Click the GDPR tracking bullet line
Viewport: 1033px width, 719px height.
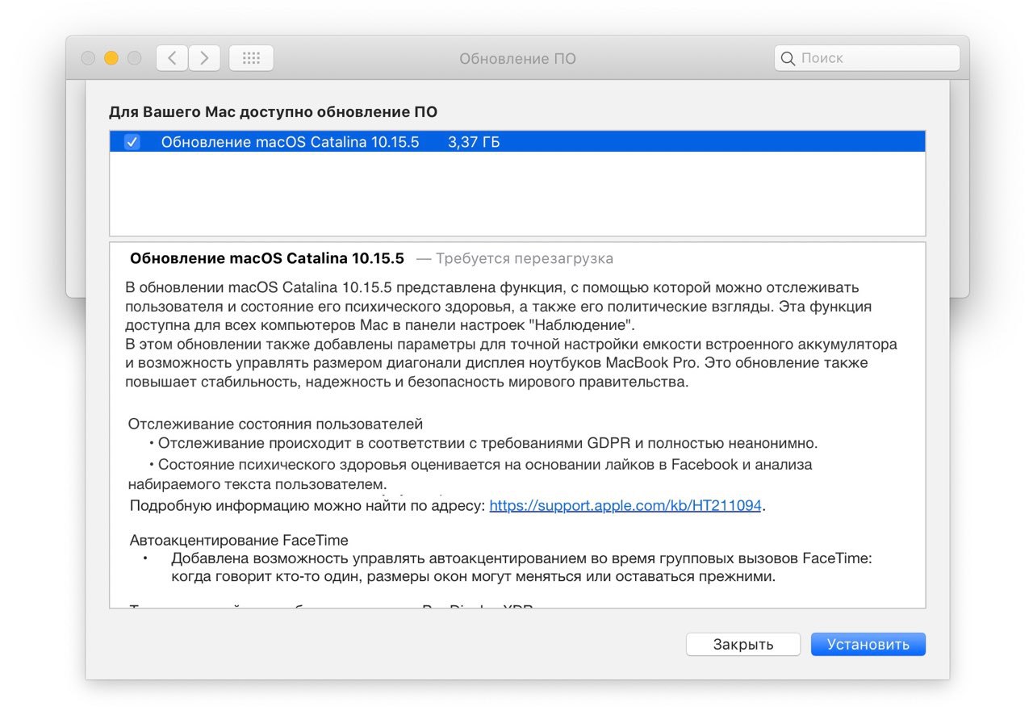point(483,443)
